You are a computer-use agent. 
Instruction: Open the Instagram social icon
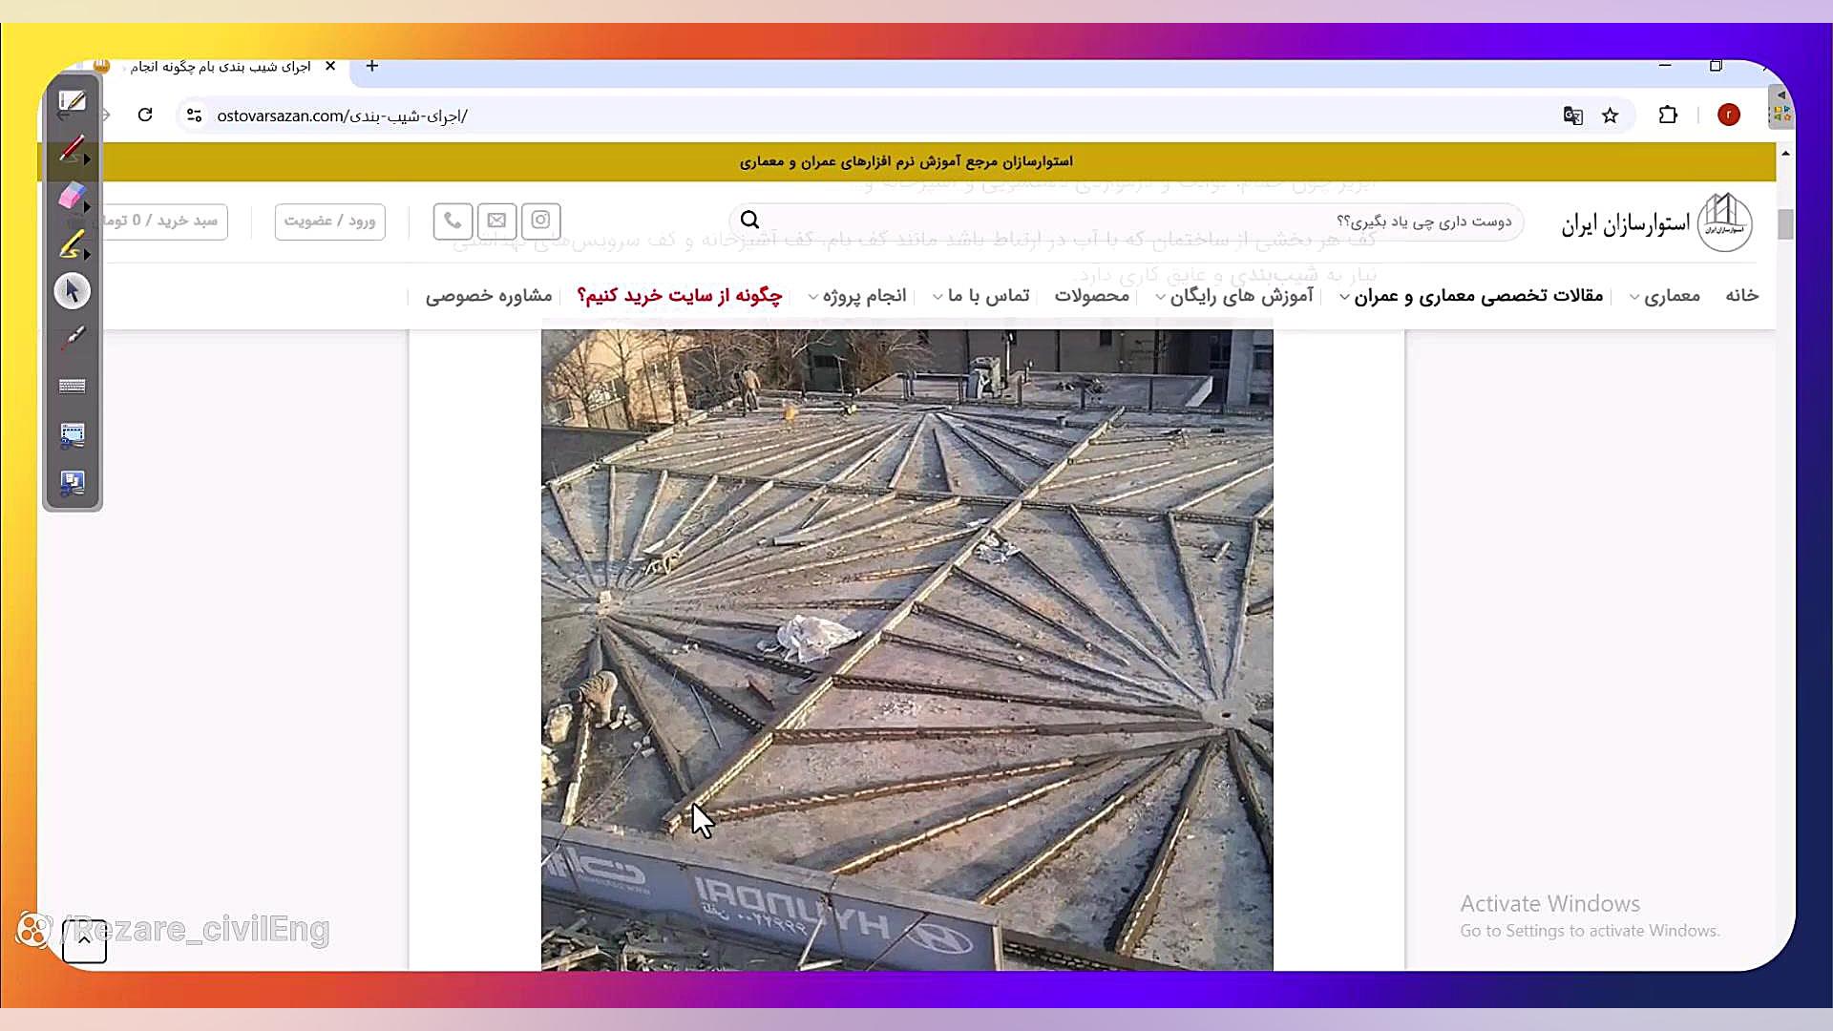click(x=540, y=221)
